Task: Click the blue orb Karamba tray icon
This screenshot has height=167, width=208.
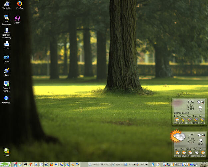Action: click(192, 164)
